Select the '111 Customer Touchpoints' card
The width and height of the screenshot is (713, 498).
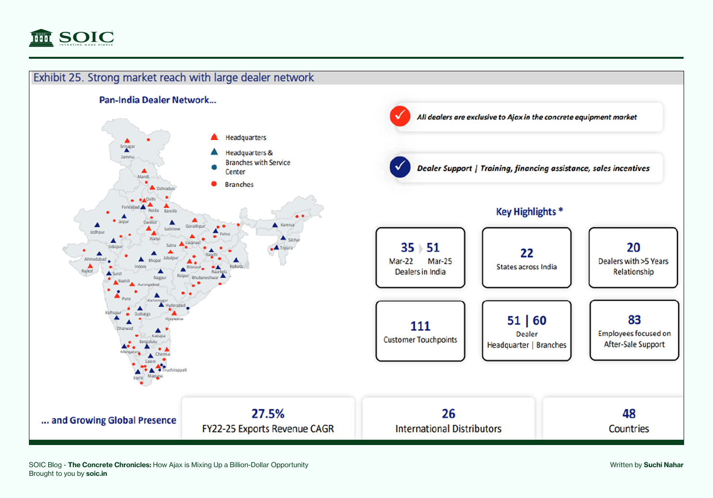click(421, 331)
